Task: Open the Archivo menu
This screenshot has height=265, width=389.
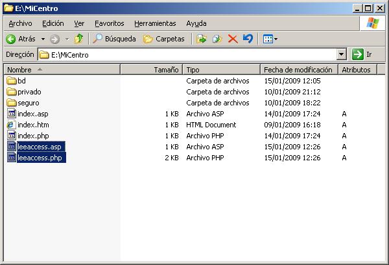Action: click(x=19, y=23)
